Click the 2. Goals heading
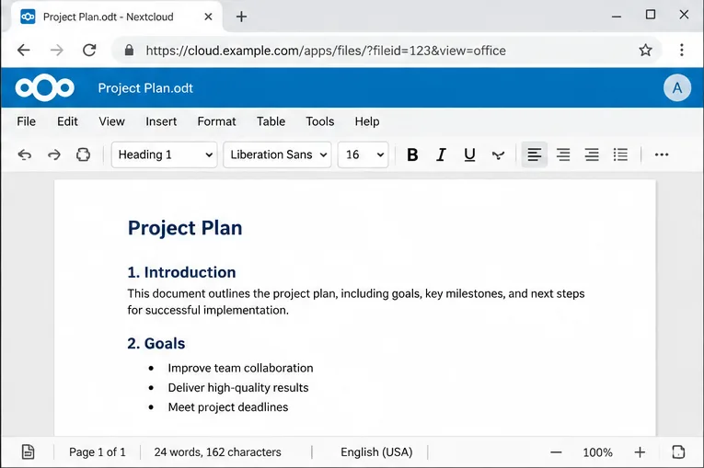704x468 pixels. tap(156, 343)
